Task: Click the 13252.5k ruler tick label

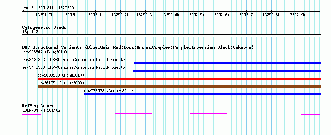Action: pyautogui.click(x=196, y=15)
